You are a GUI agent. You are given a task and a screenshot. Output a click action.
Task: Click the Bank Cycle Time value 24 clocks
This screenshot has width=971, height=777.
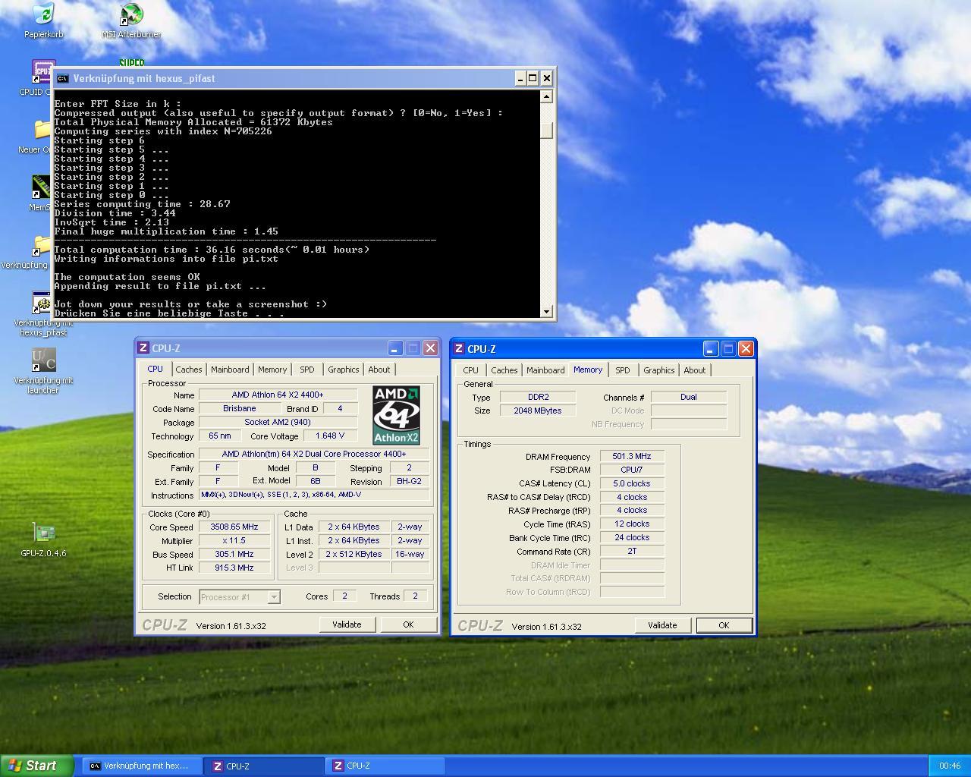click(632, 537)
